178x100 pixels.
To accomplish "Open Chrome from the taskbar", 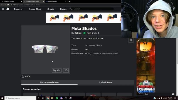I will coord(48,98).
